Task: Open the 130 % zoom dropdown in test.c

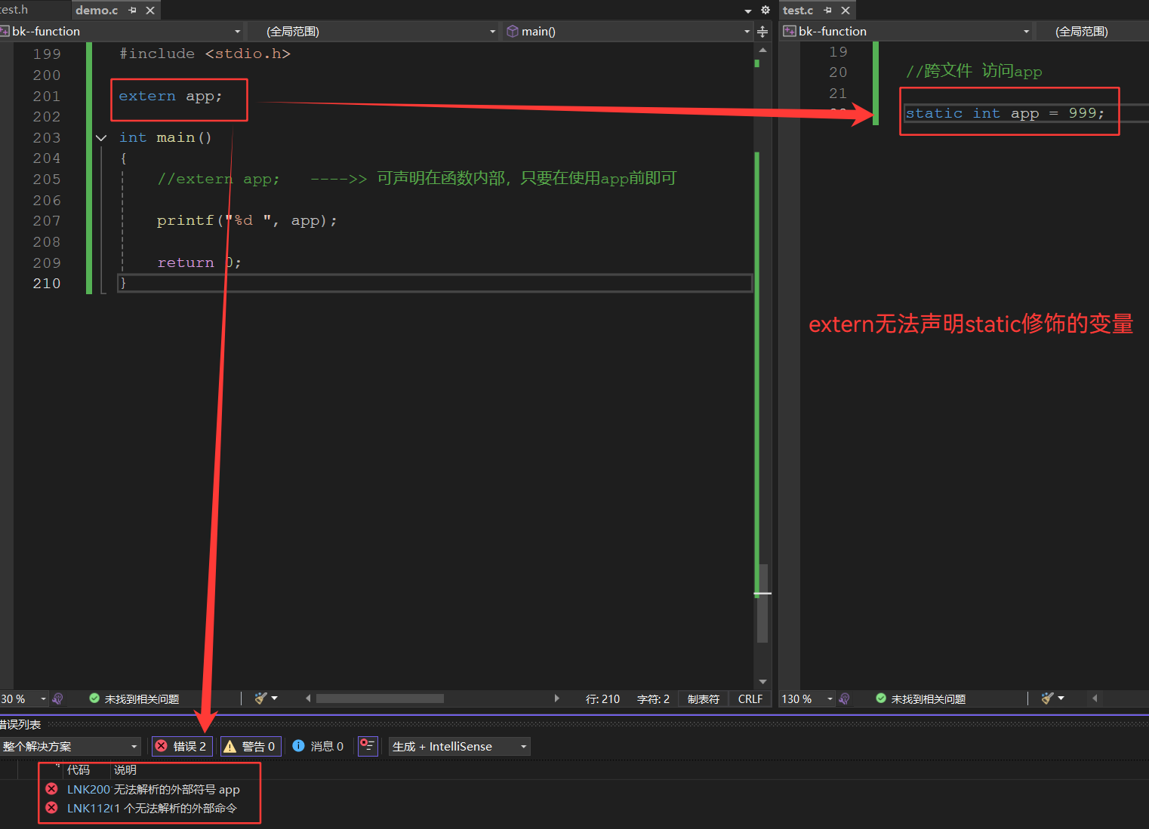Action: [x=830, y=699]
